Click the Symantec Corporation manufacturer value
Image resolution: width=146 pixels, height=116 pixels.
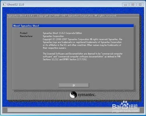[x=53, y=36]
